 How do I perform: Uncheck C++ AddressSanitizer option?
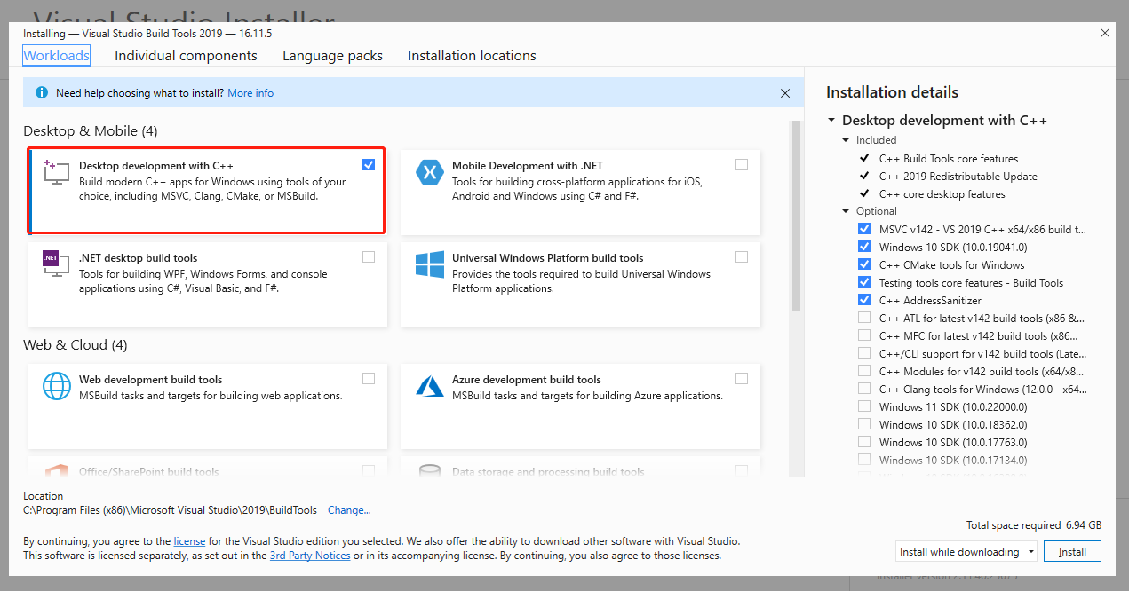point(864,300)
